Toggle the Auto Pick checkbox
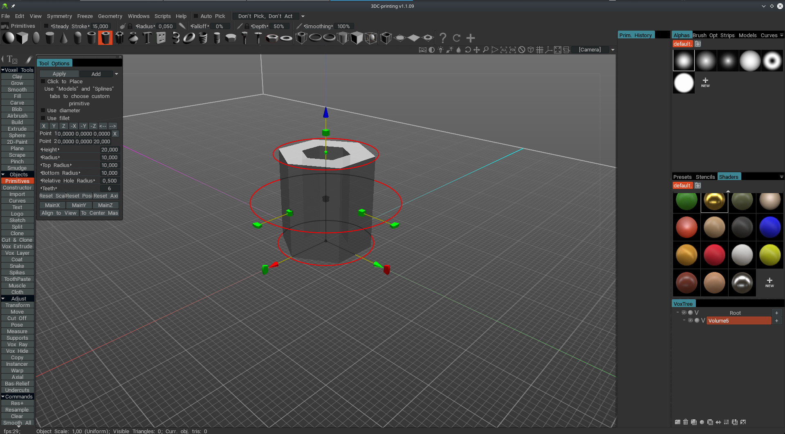Screen dimensions: 785x434 [195, 16]
